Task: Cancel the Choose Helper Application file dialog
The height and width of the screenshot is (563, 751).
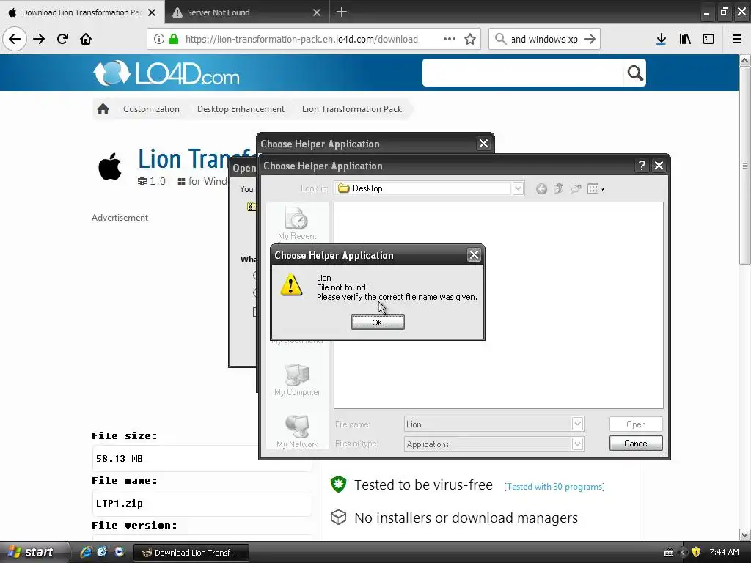Action: 636,444
